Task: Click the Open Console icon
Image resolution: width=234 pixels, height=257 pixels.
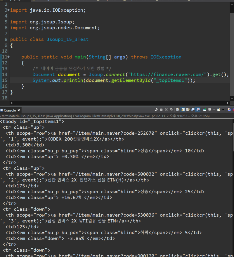Action: point(219,110)
